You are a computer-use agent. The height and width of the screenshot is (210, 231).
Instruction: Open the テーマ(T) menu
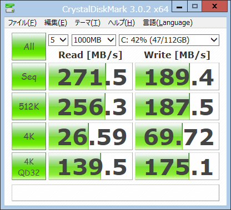click(x=88, y=23)
